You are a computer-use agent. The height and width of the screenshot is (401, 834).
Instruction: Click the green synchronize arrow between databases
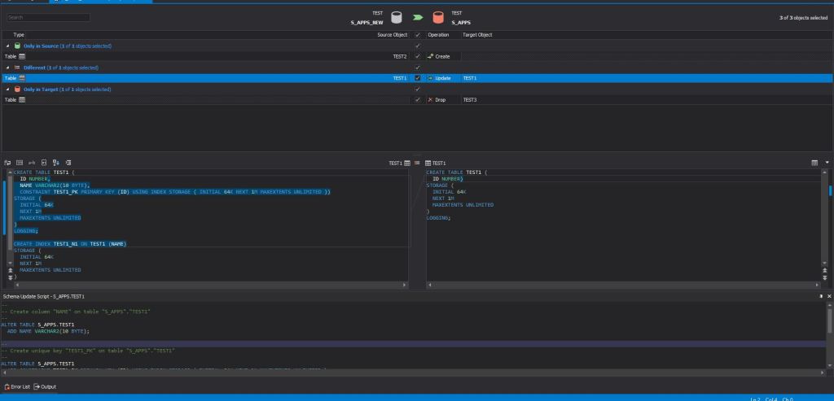tap(418, 17)
